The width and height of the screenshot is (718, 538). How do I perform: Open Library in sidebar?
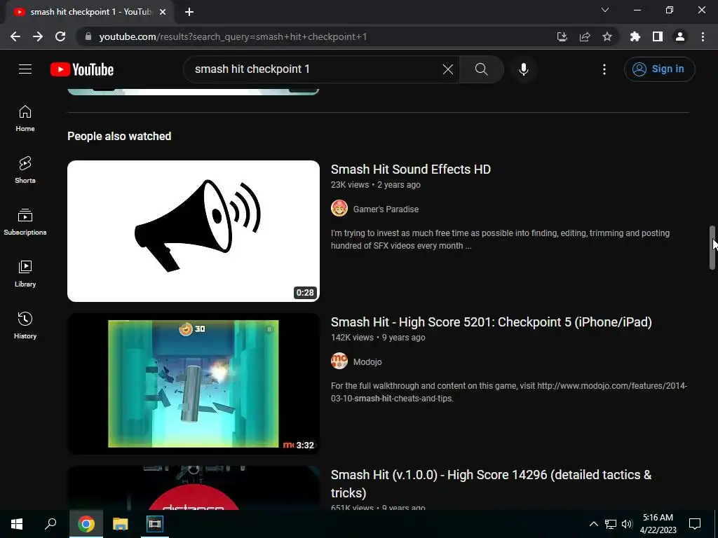25,274
